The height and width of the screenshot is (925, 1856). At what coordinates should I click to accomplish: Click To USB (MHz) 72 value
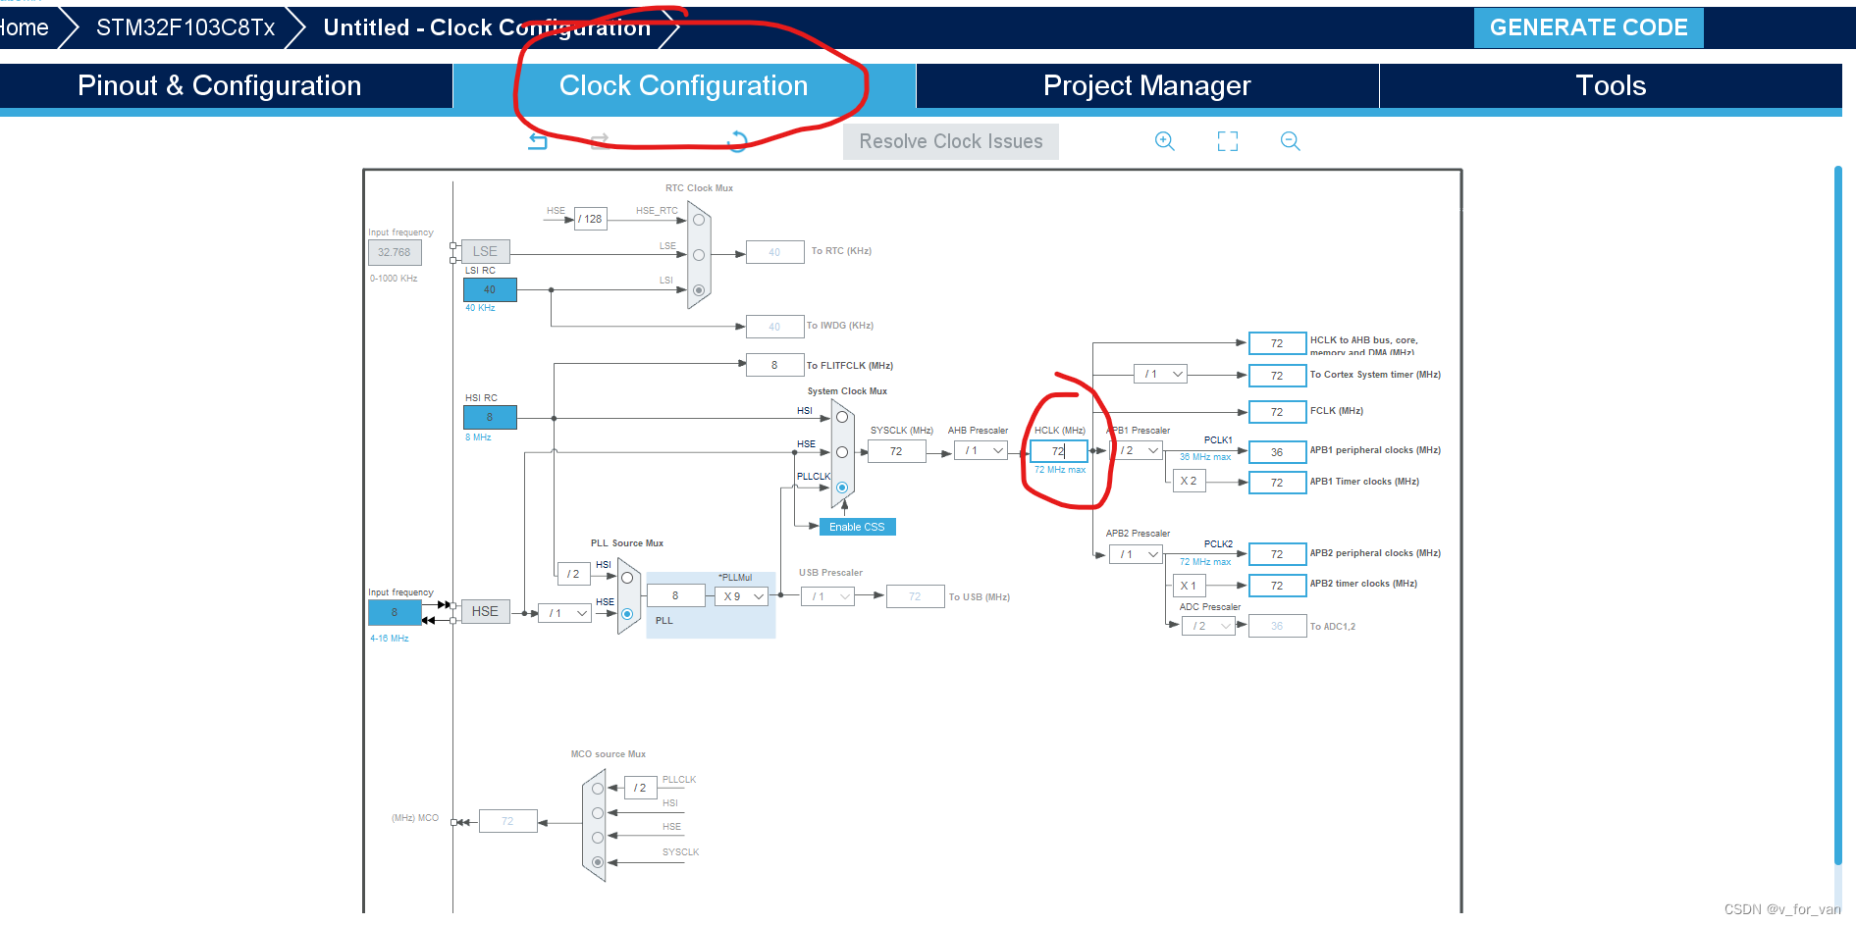[915, 596]
